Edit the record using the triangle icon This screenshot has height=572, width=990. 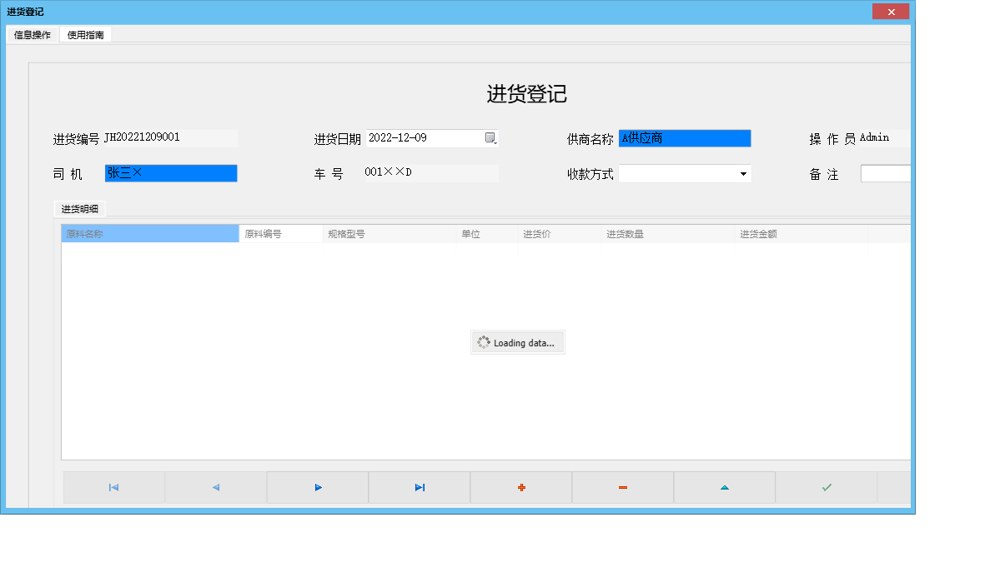pyautogui.click(x=724, y=487)
